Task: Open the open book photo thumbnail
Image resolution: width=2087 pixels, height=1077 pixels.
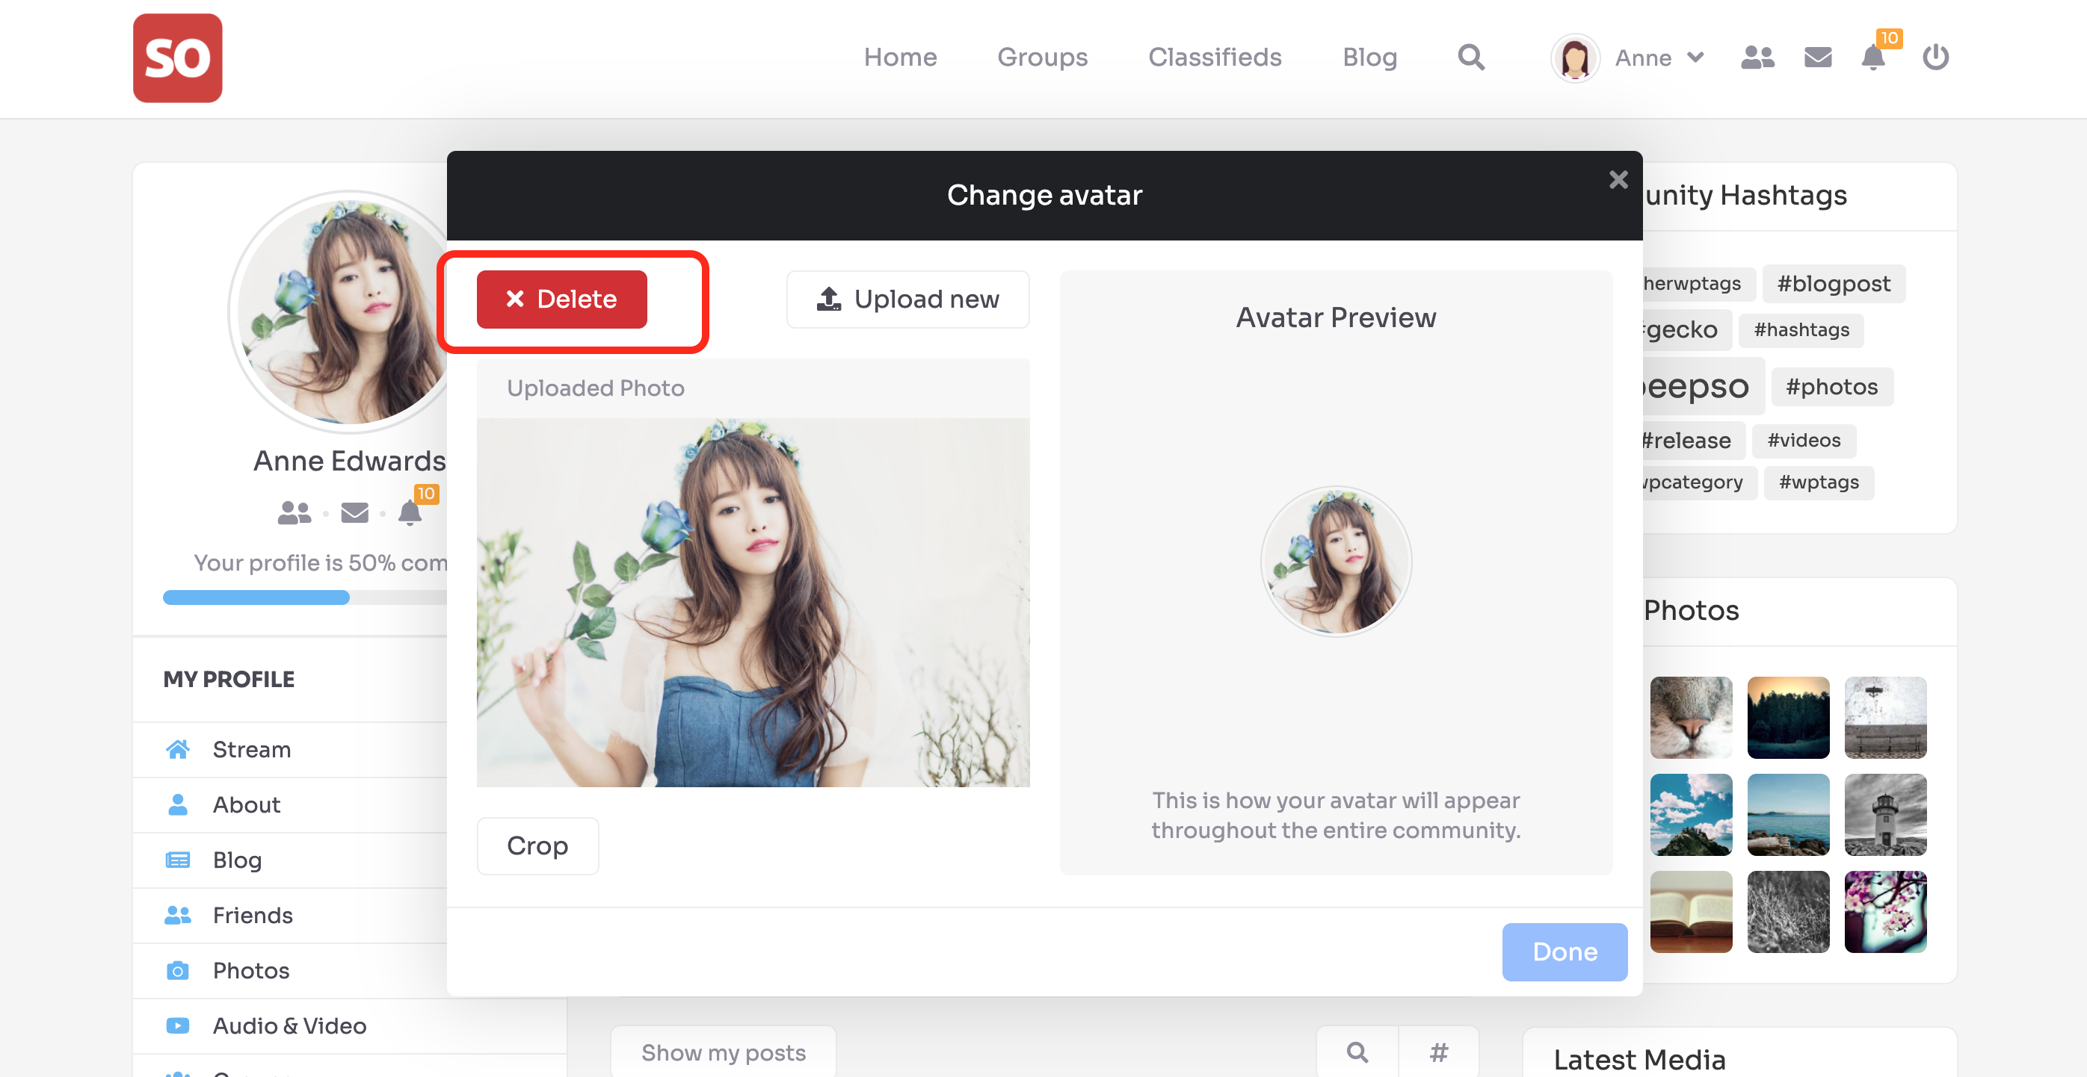Action: pos(1691,912)
